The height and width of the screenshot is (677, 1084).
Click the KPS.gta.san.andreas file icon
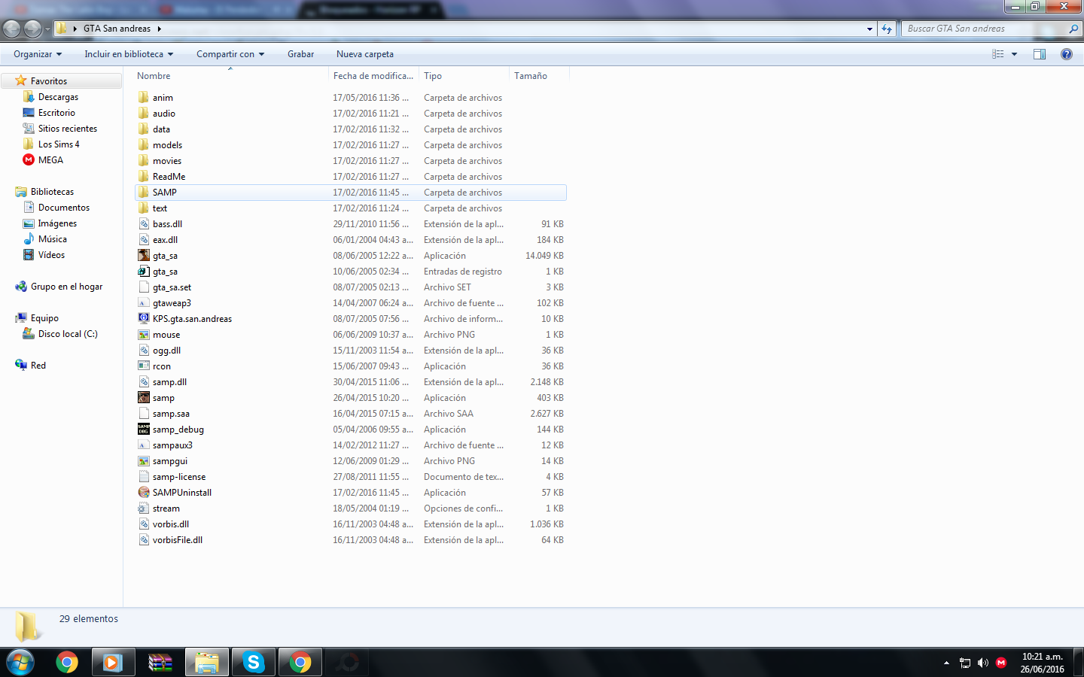144,319
